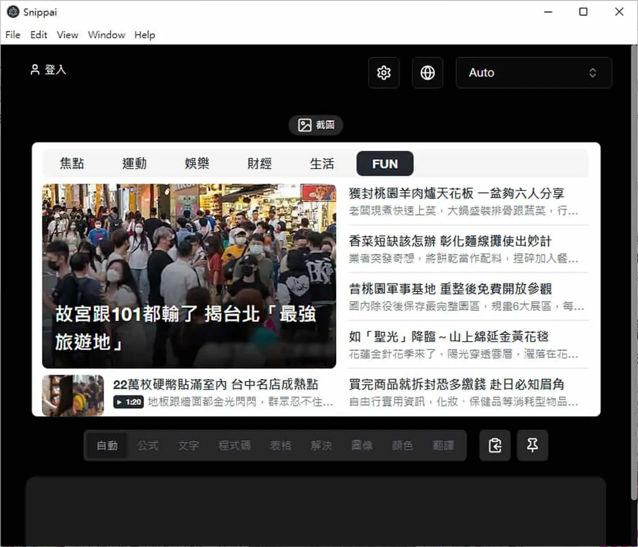The image size is (638, 547).
Task: Select the 解決 solve mode
Action: (321, 445)
